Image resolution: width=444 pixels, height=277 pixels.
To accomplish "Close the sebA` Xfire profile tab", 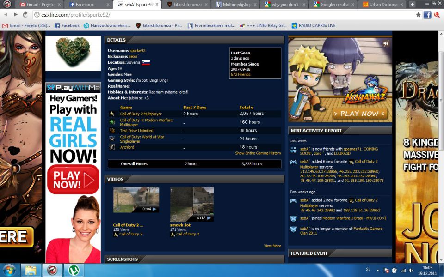I will 157,5.
